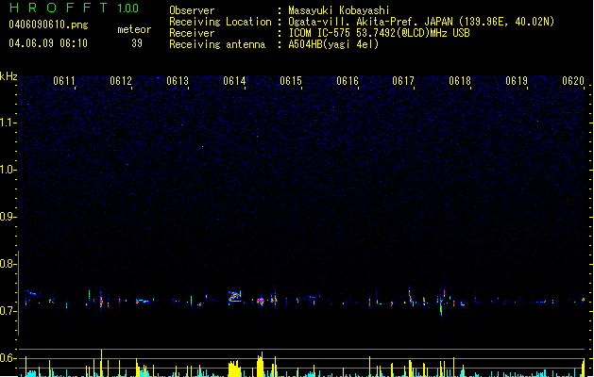Click the meteor count value 39
594x377 pixels.
pyautogui.click(x=137, y=43)
